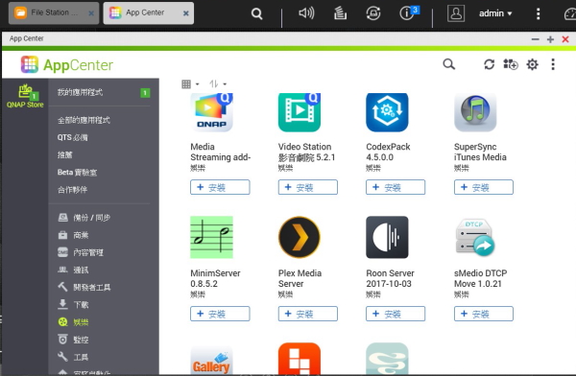Viewport: 576px width, 376px height.
Task: Open the grid view mode dropdown
Action: click(190, 84)
